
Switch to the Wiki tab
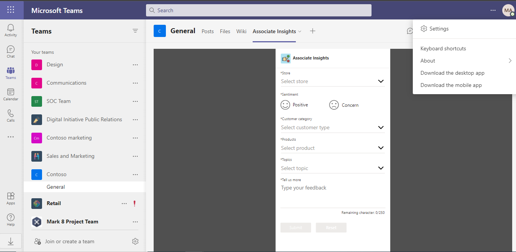click(x=241, y=31)
